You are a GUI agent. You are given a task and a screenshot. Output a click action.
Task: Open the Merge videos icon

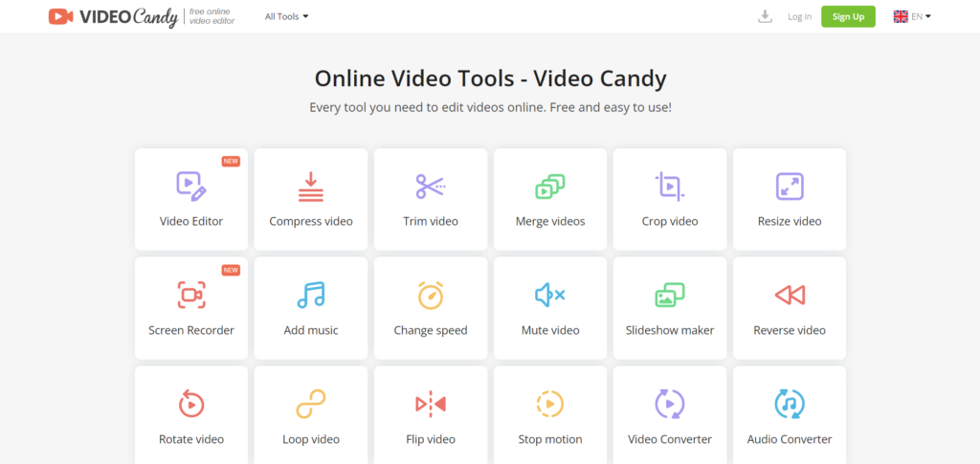pos(550,187)
